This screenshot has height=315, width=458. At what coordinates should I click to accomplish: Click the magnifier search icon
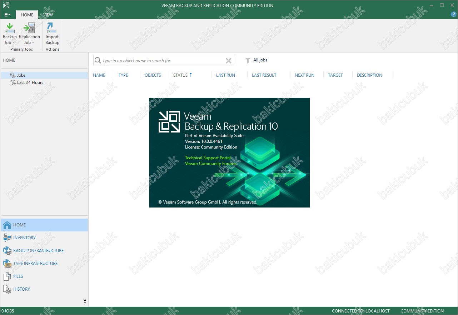[x=98, y=61]
